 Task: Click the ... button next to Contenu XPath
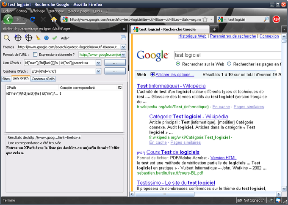[115, 71]
